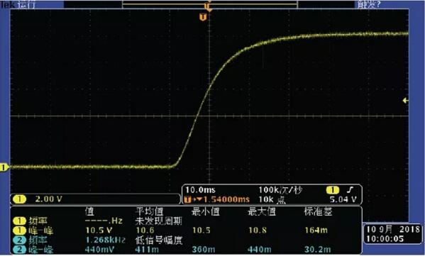
Task: Click the record view bar at top
Action: coord(210,4)
